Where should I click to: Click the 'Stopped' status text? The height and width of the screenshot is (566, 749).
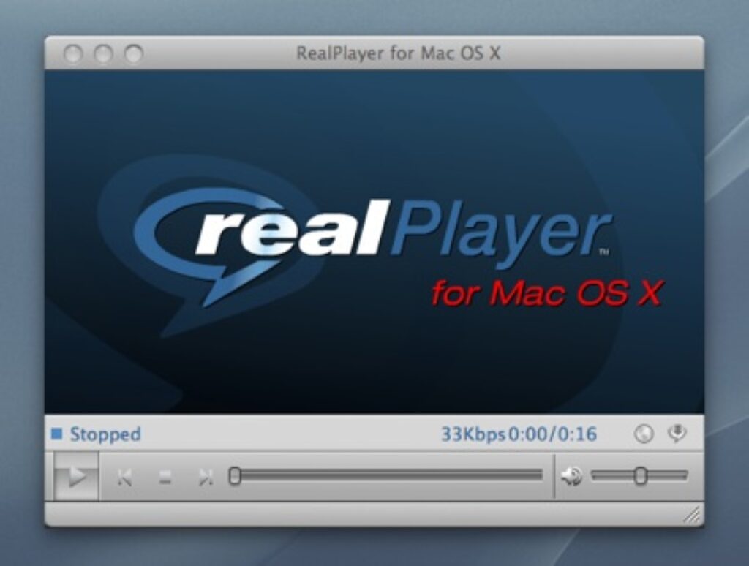click(105, 434)
